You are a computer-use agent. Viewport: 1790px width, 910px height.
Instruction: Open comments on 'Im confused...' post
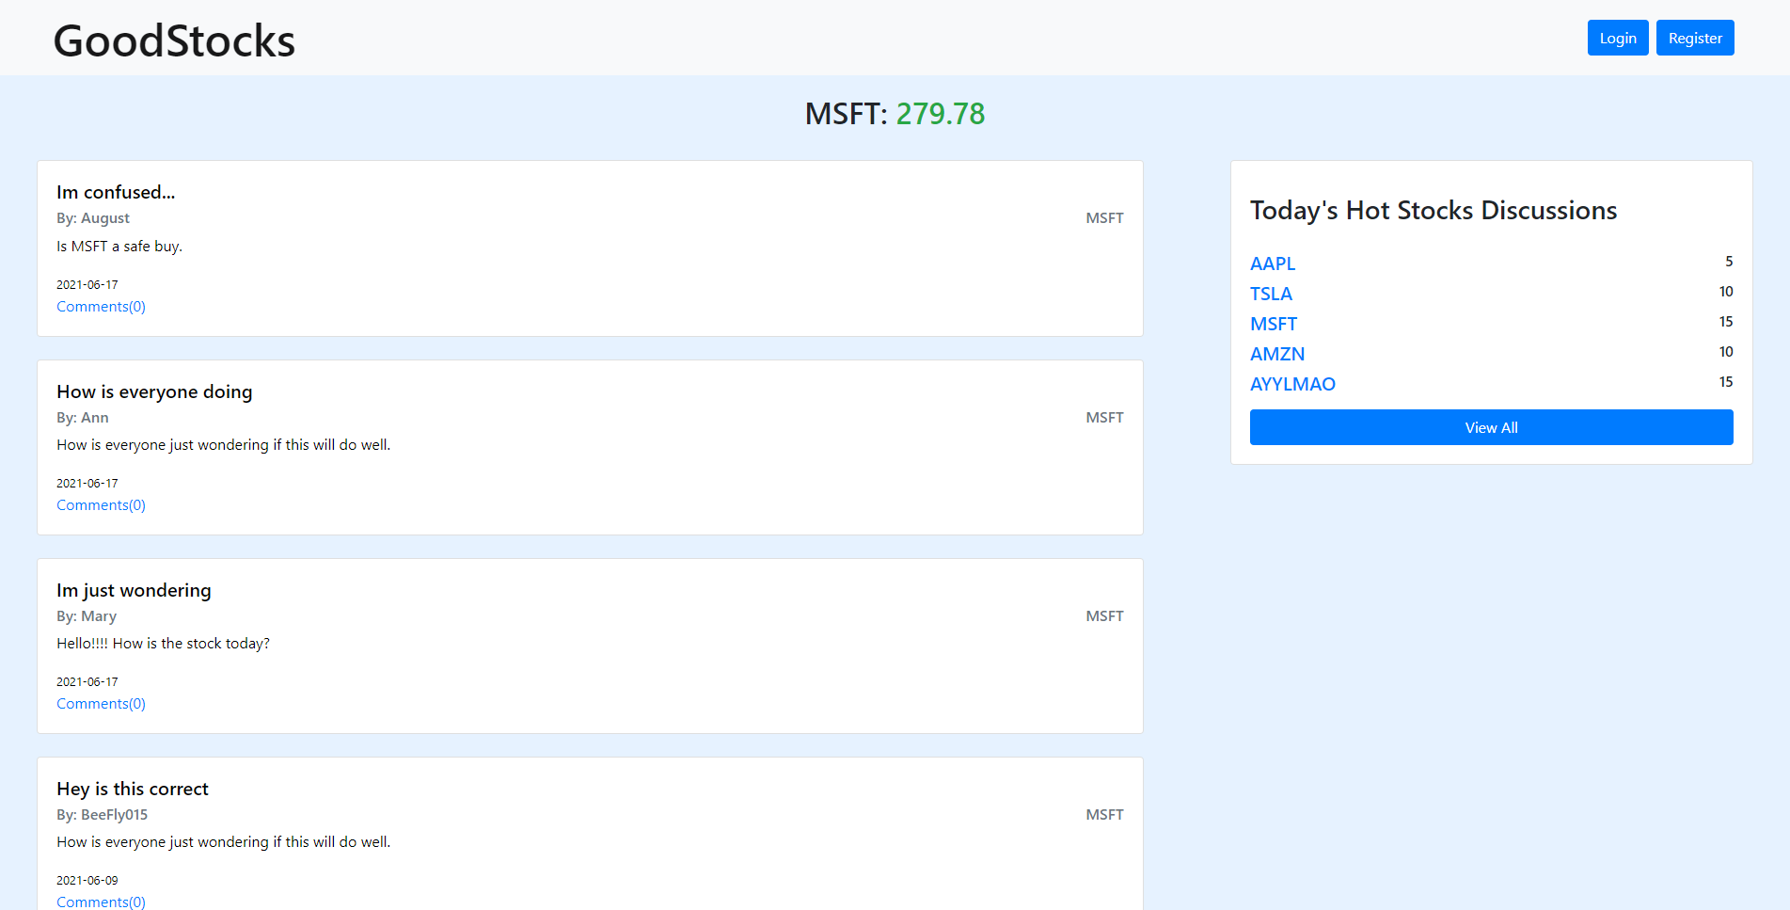(x=101, y=307)
